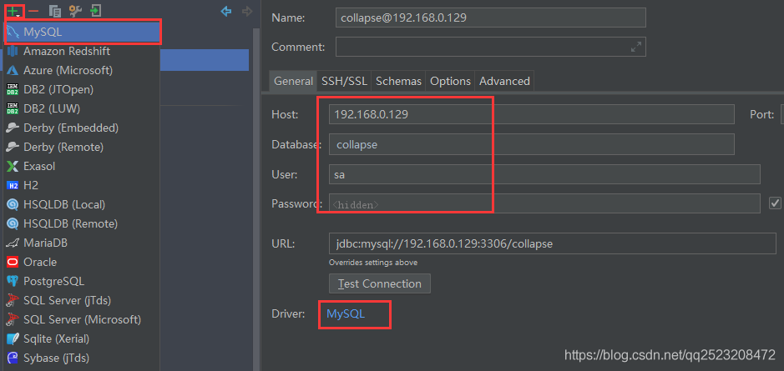
Task: Open the Schemas tab
Action: pos(398,82)
